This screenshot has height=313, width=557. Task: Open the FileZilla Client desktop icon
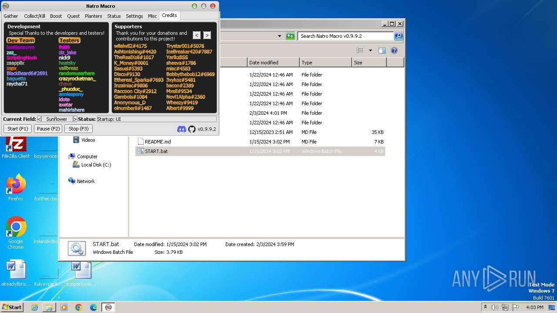point(16,147)
